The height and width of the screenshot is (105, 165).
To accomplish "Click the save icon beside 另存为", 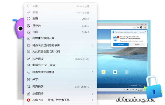I will tap(29, 26).
